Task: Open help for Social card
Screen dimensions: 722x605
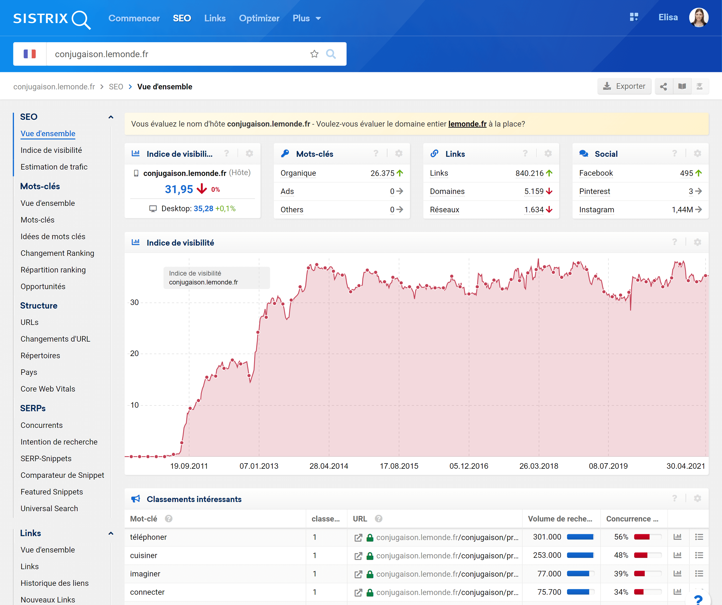Action: [x=675, y=153]
